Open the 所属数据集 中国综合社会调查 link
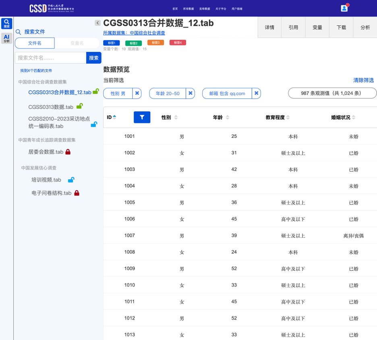The image size is (377, 340). coord(134,33)
